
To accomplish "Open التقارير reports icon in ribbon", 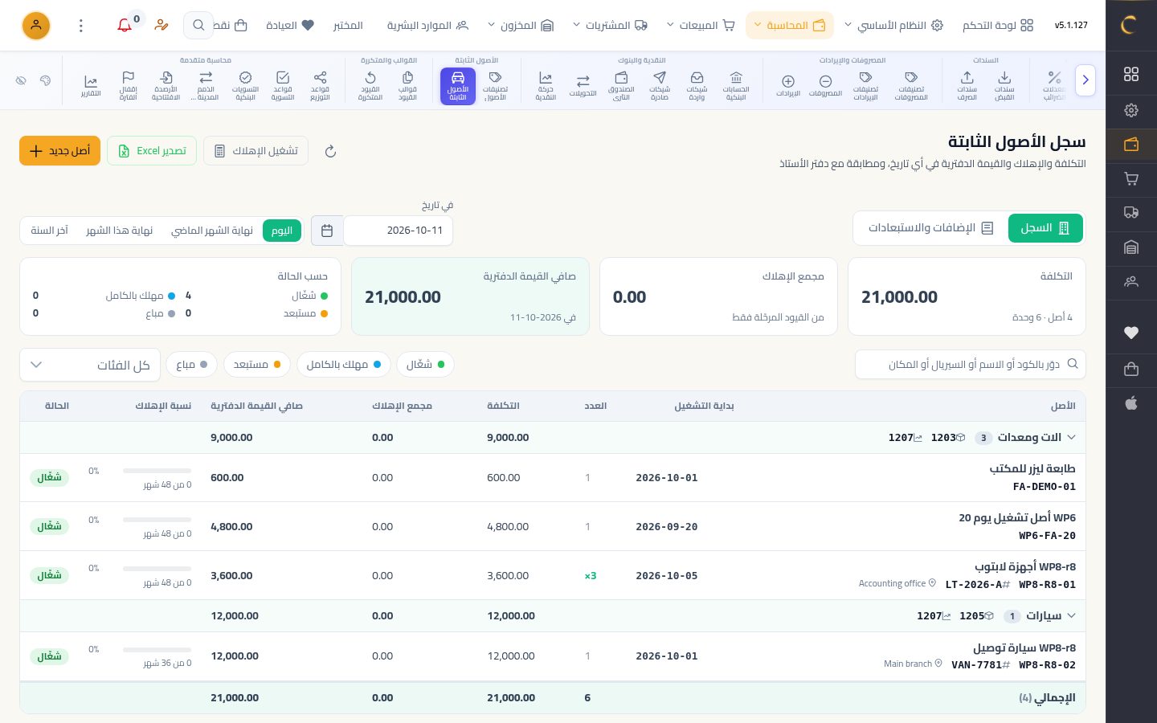I will pos(91,86).
